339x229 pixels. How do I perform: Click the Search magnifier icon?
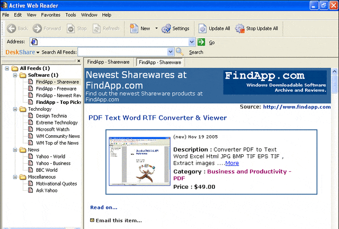click(180, 52)
